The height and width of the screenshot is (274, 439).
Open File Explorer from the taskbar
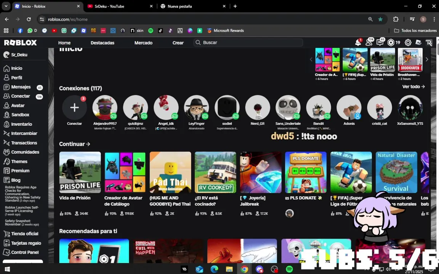tap(229, 269)
